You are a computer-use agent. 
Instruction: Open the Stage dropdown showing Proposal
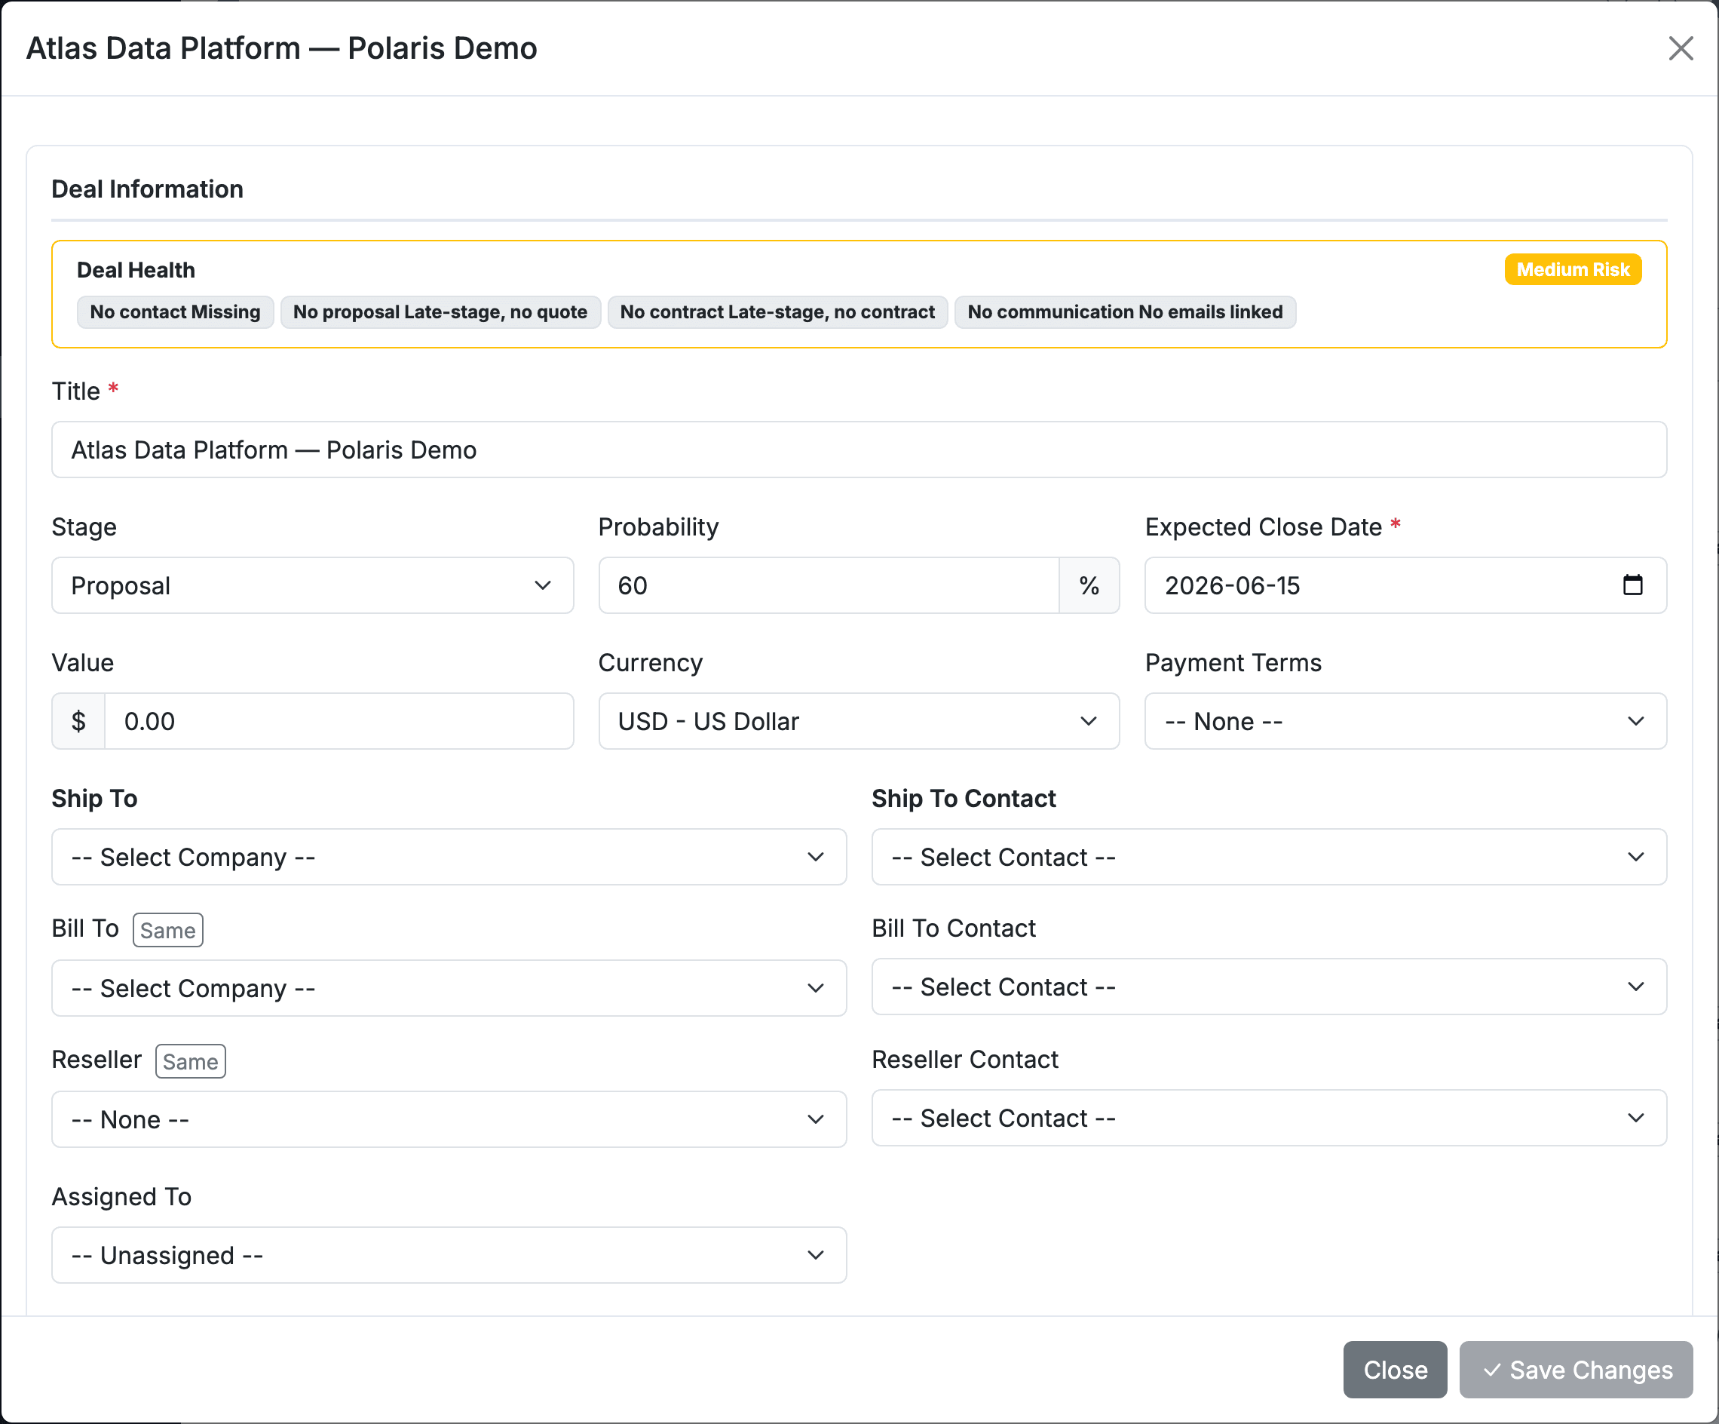[312, 585]
